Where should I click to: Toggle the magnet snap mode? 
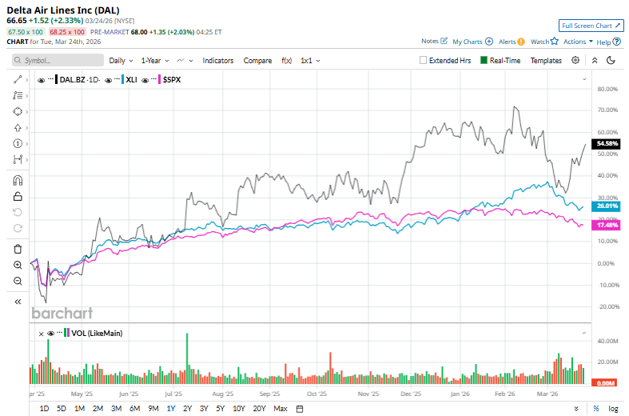tap(18, 180)
